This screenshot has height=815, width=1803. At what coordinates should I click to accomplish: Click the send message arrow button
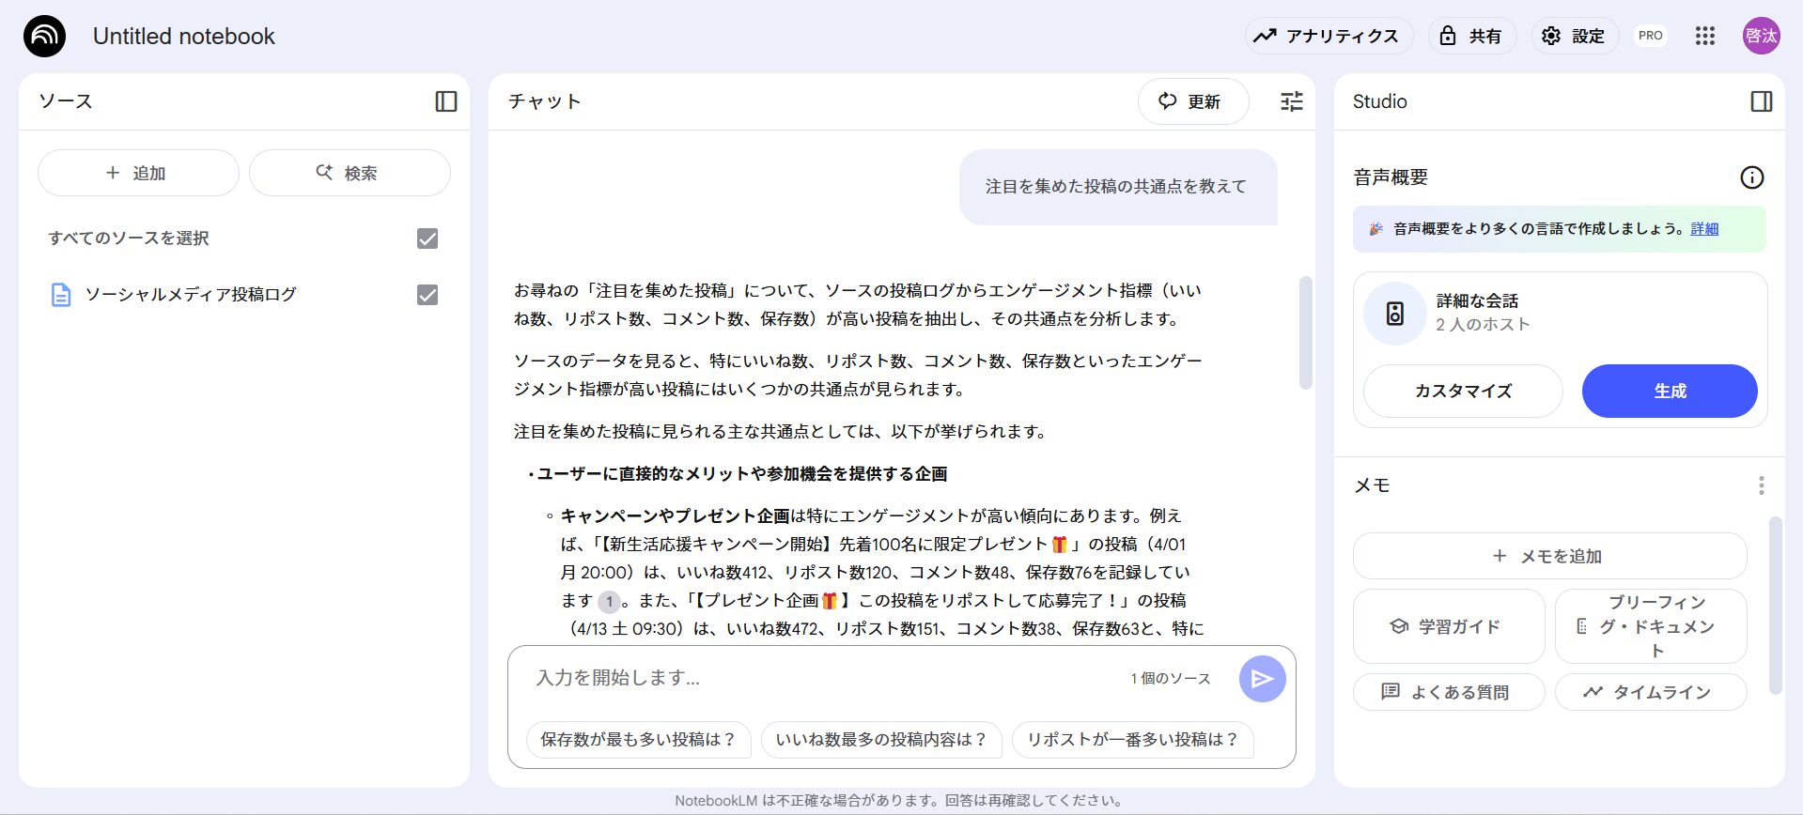click(1263, 679)
